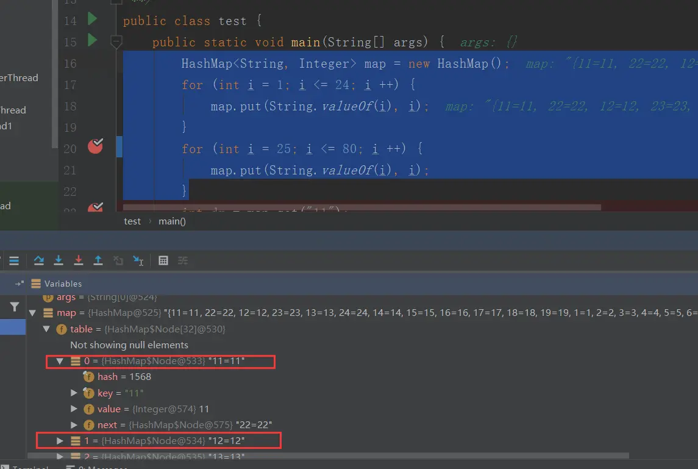
Task: Open the Evaluate Expression calculator icon
Action: [x=163, y=260]
